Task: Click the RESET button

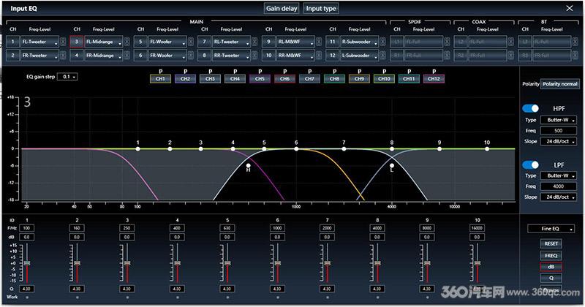Action: (551, 243)
